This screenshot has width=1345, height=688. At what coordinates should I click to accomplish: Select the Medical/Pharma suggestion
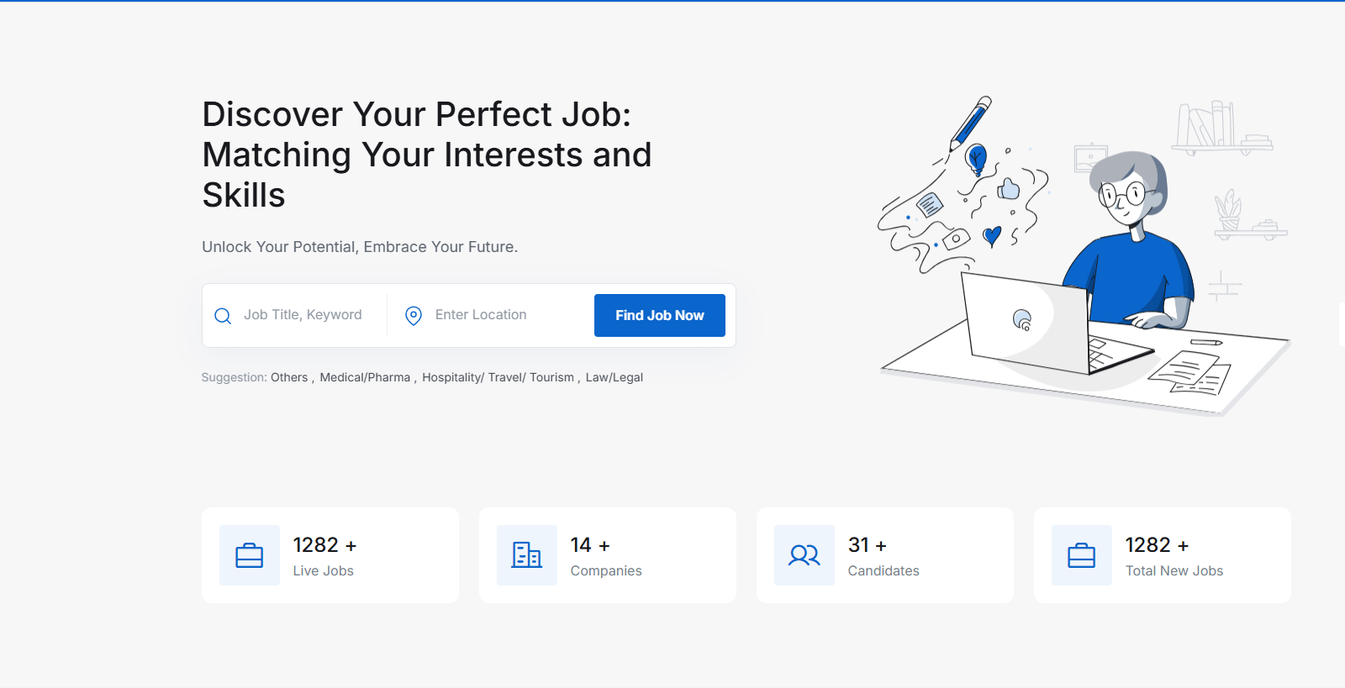click(x=365, y=378)
